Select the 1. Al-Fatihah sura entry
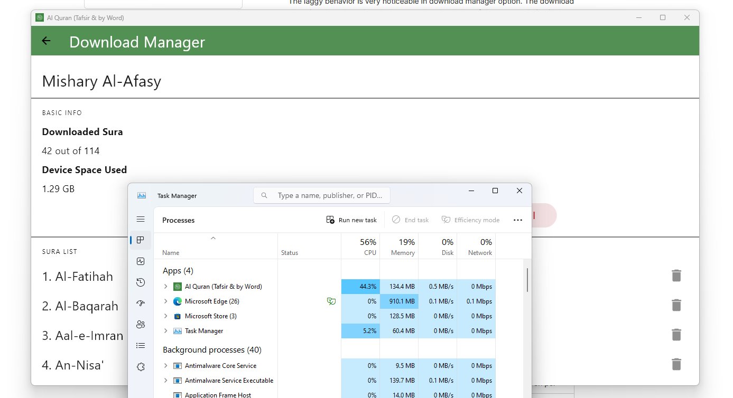 78,276
